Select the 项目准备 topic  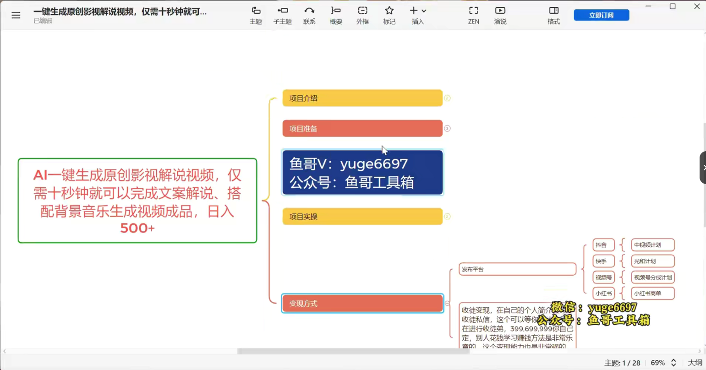pos(362,129)
